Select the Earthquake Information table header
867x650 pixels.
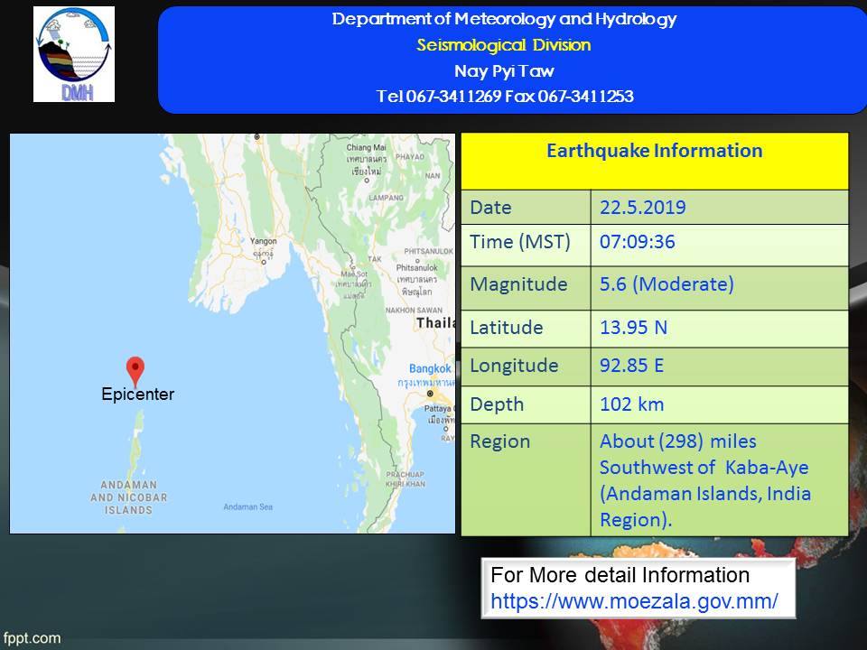pos(655,151)
